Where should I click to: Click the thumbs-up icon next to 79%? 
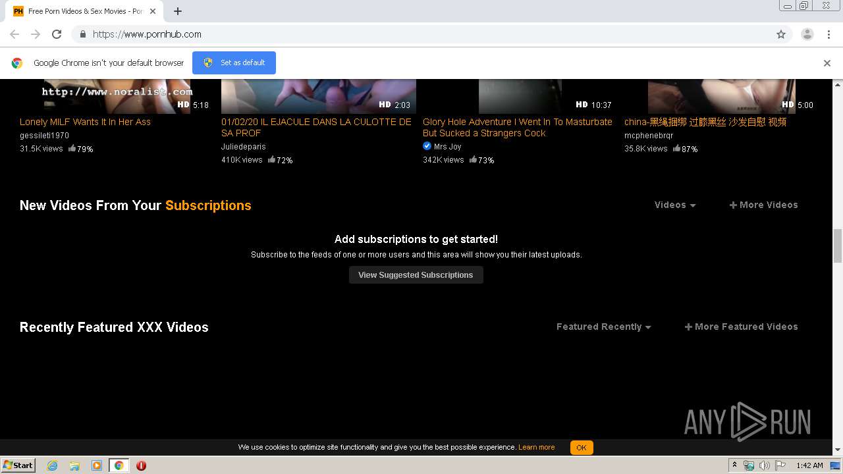pos(72,149)
